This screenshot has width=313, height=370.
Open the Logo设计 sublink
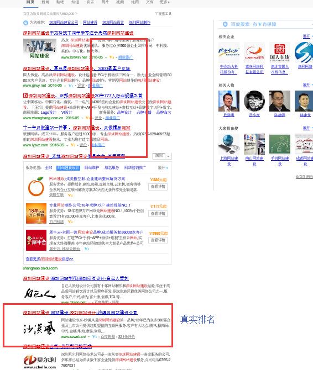(x=49, y=112)
